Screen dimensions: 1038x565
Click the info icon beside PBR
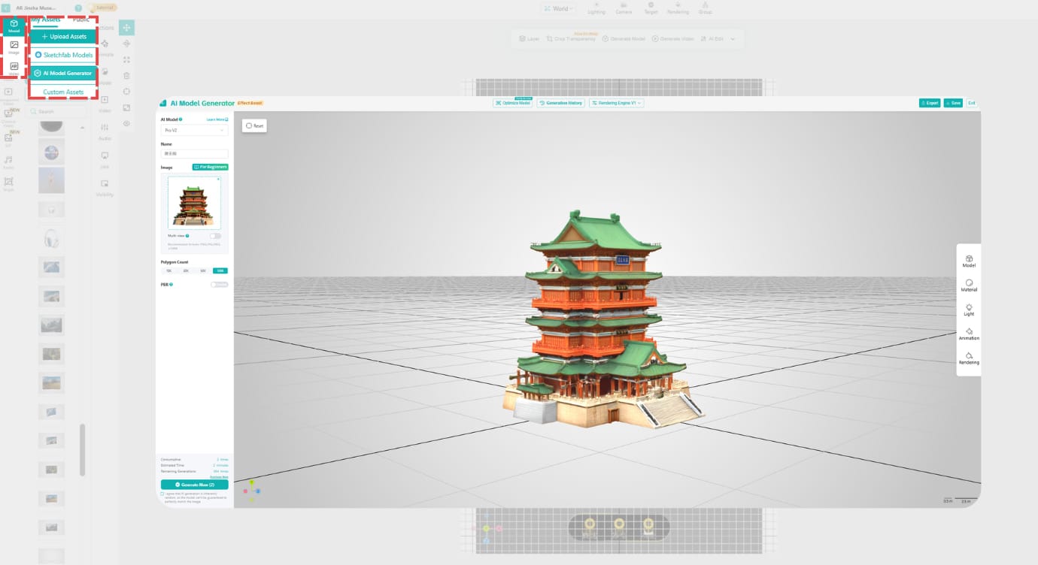171,285
